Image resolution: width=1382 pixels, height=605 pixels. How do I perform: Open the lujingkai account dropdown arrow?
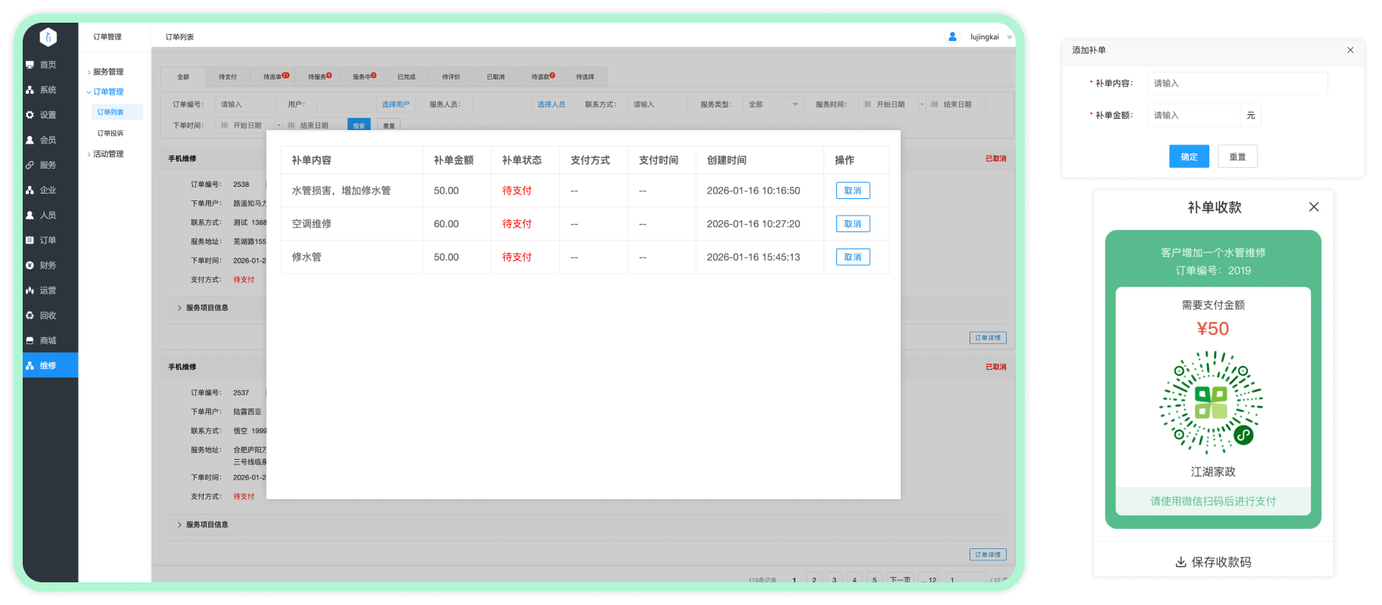click(1010, 37)
